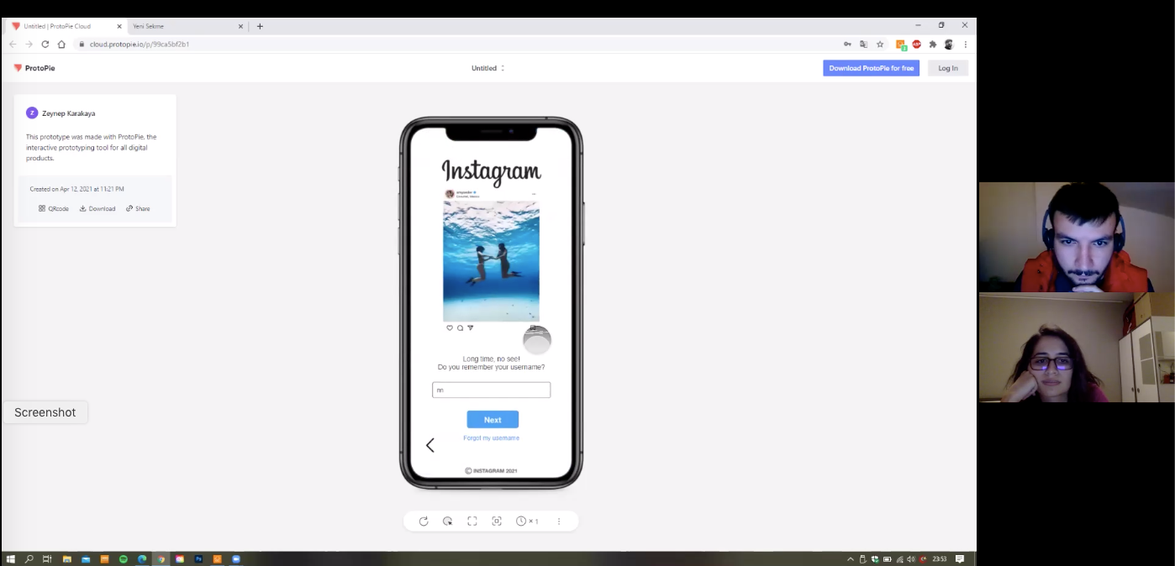Screen dimensions: 1175x566
Task: Open Spotify from the taskbar
Action: (x=124, y=559)
